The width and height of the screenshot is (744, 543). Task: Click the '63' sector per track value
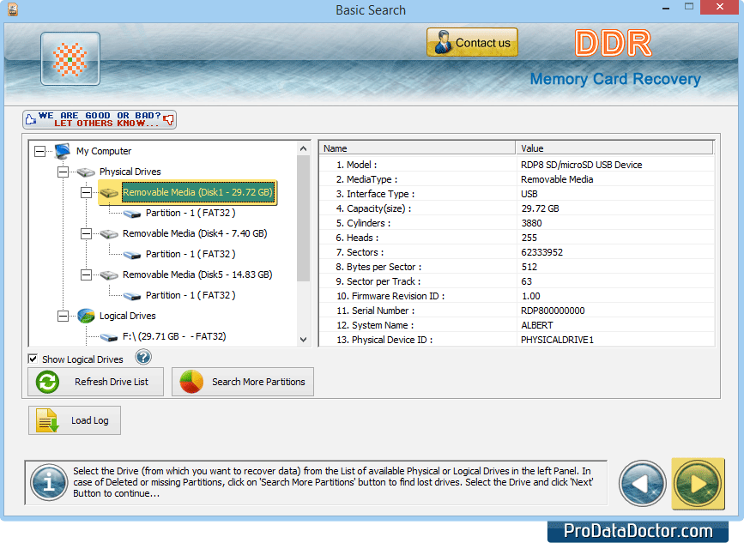(x=526, y=281)
